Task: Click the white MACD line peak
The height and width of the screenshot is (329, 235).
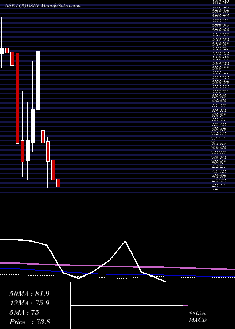Action: point(125,241)
